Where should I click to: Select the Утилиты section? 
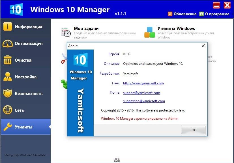pyautogui.click(x=25, y=127)
